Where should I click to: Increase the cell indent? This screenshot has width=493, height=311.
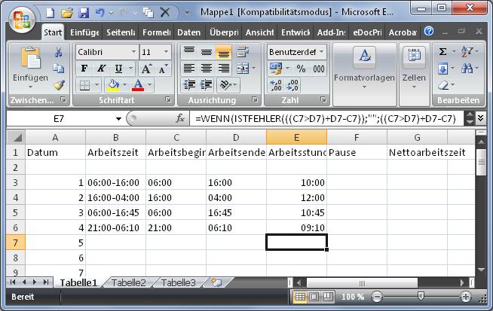pos(207,85)
